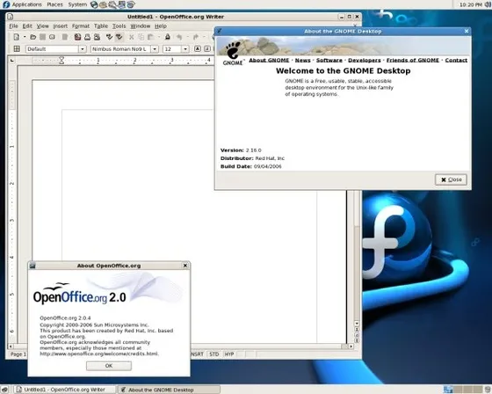Follow the Contact link in GNOME dialog
The width and height of the screenshot is (492, 394).
tap(456, 60)
